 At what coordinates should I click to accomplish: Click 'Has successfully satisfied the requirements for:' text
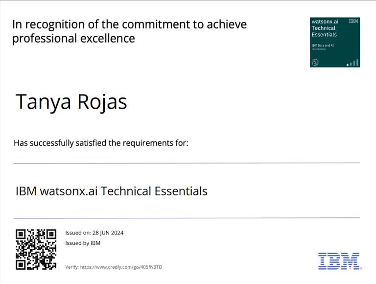[x=101, y=143]
